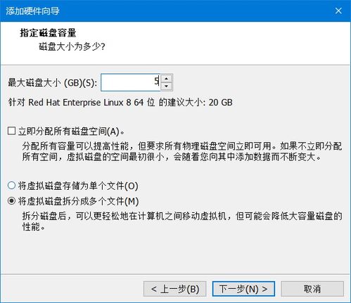351x303 pixels.
Task: Click the 磁盘大小为多少? subtitle text
Action: click(x=72, y=46)
